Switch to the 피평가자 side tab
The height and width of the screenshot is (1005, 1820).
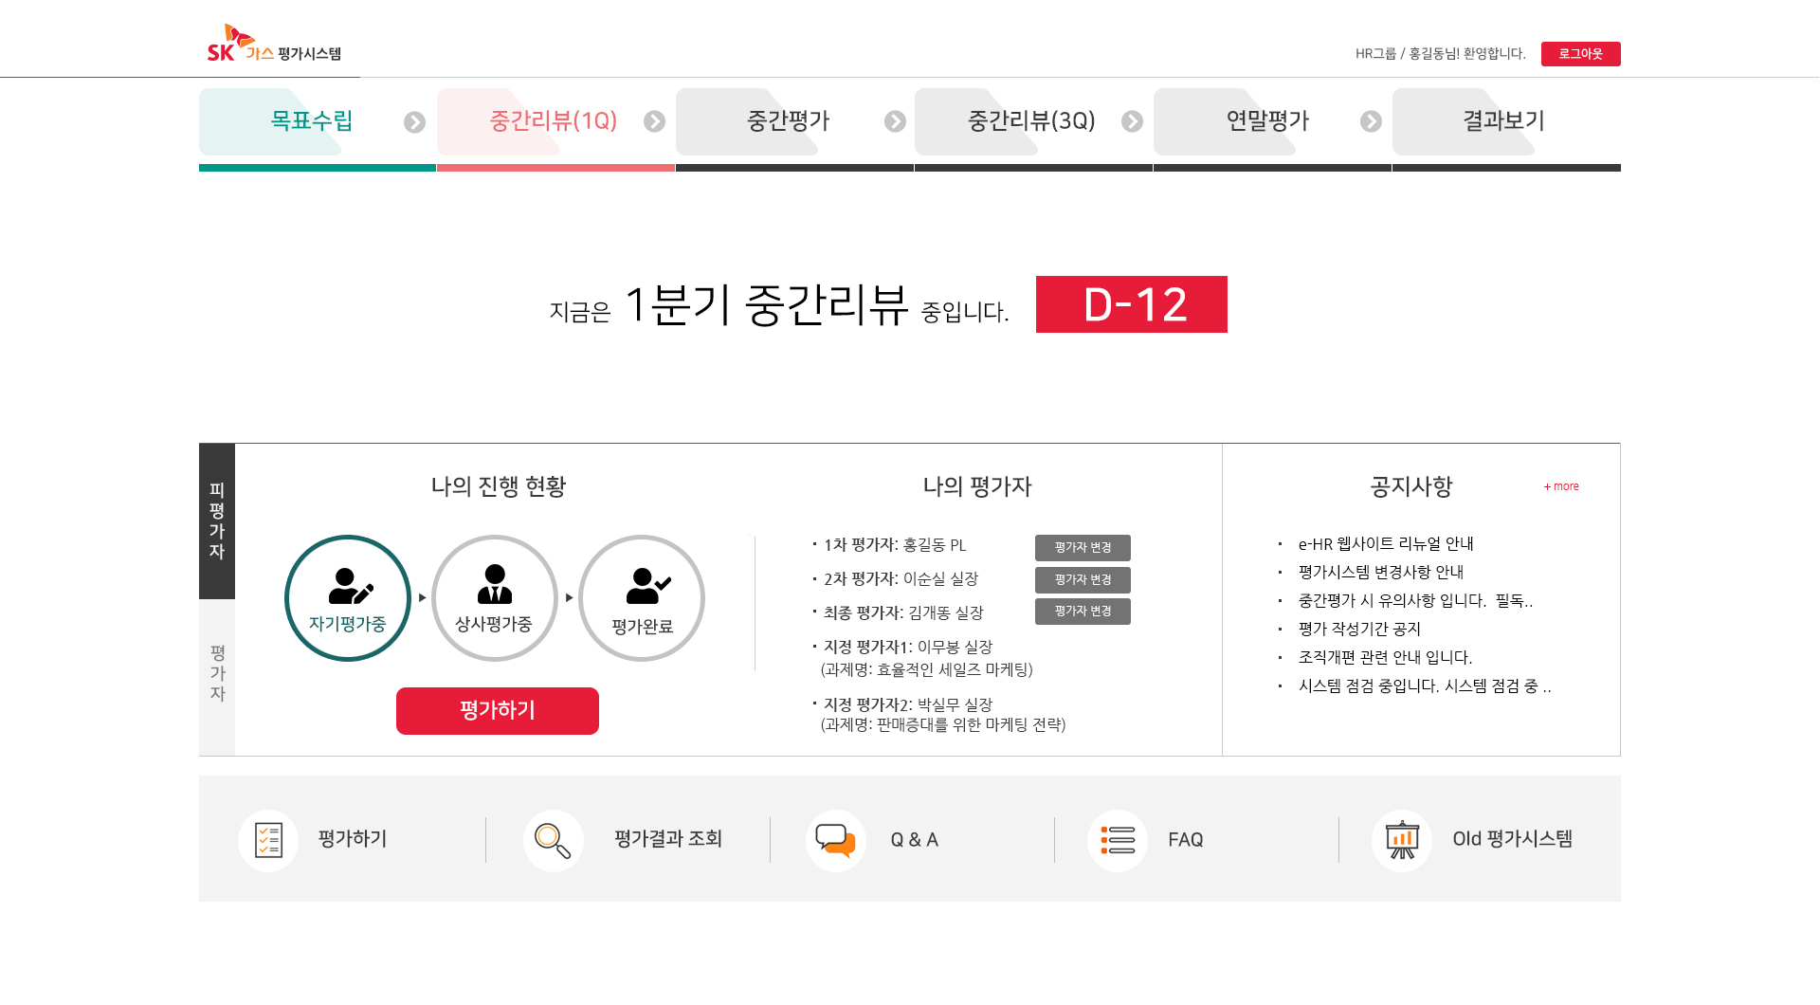(x=217, y=521)
